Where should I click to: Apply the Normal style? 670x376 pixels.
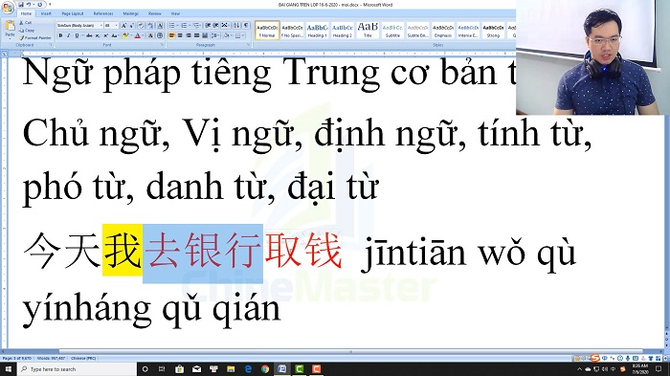267,31
